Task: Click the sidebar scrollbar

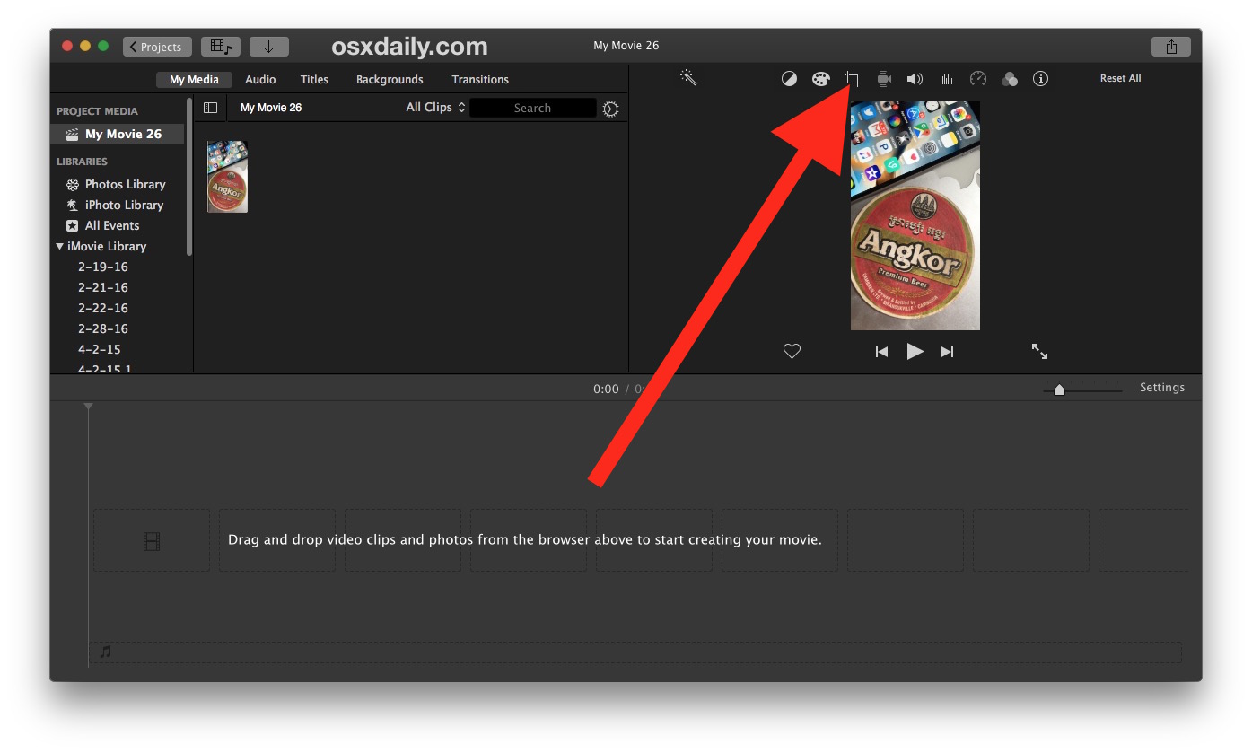Action: pyautogui.click(x=189, y=178)
